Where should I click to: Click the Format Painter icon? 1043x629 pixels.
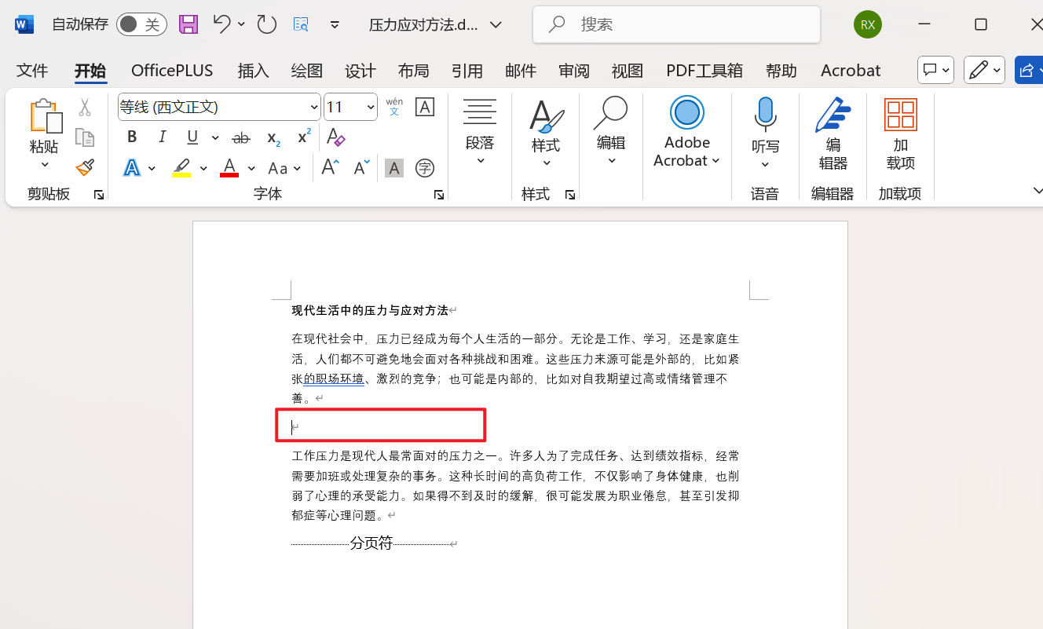pyautogui.click(x=85, y=167)
